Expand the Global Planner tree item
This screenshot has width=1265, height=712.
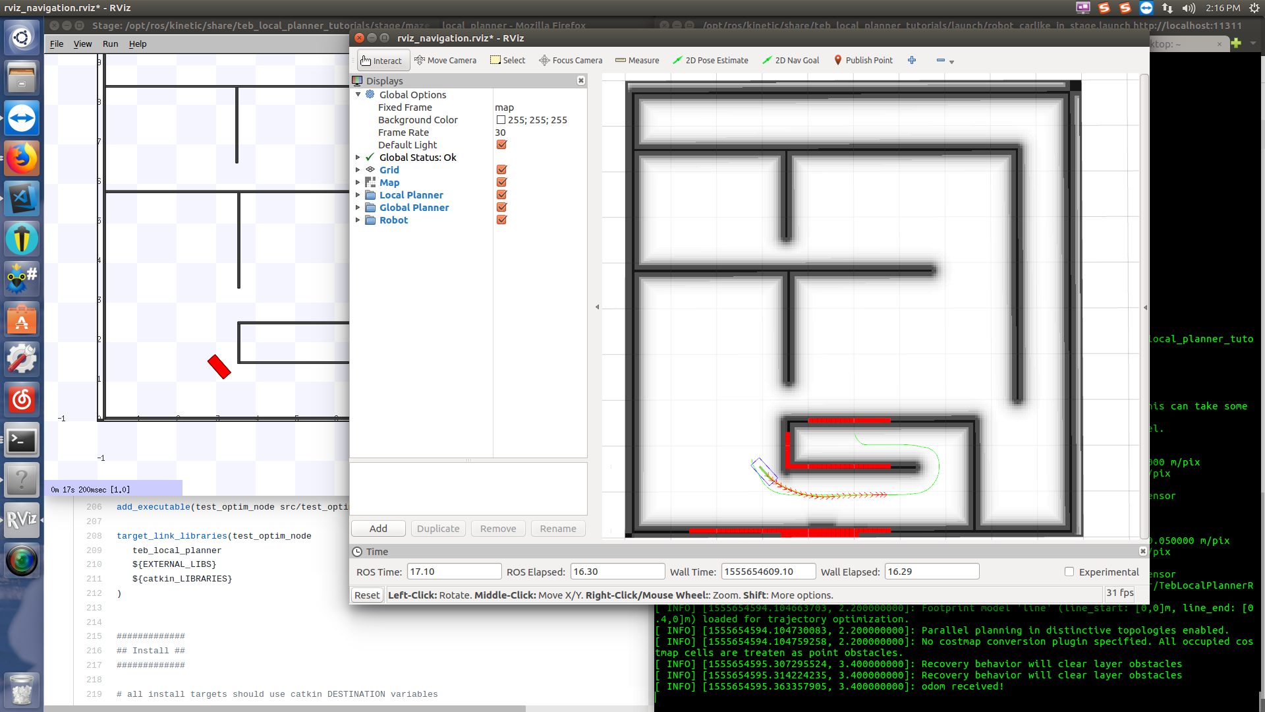click(358, 208)
